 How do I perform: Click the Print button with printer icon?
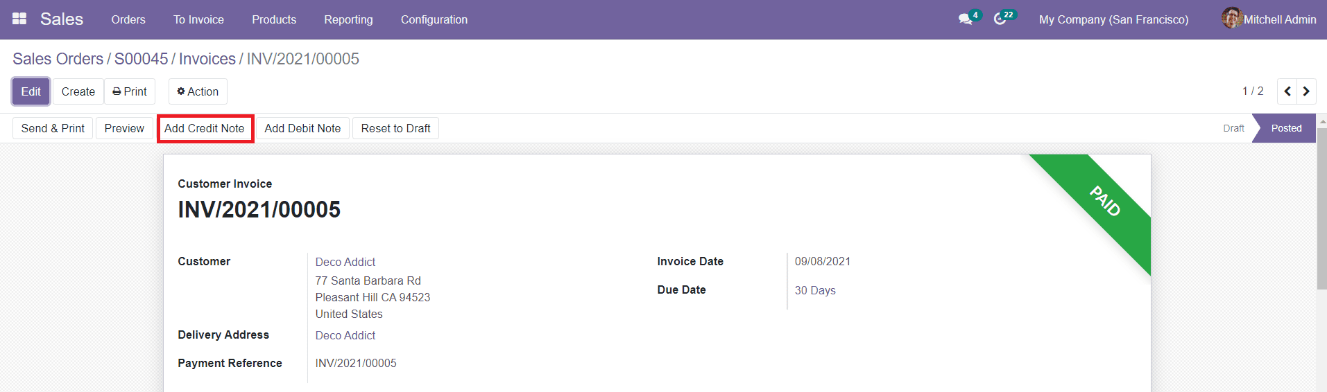pos(130,91)
